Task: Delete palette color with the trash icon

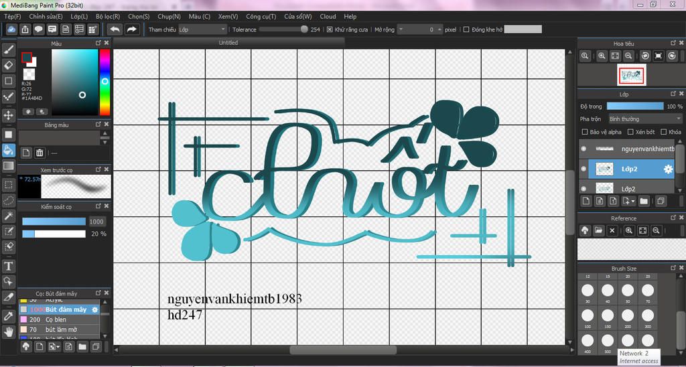Action: point(40,153)
